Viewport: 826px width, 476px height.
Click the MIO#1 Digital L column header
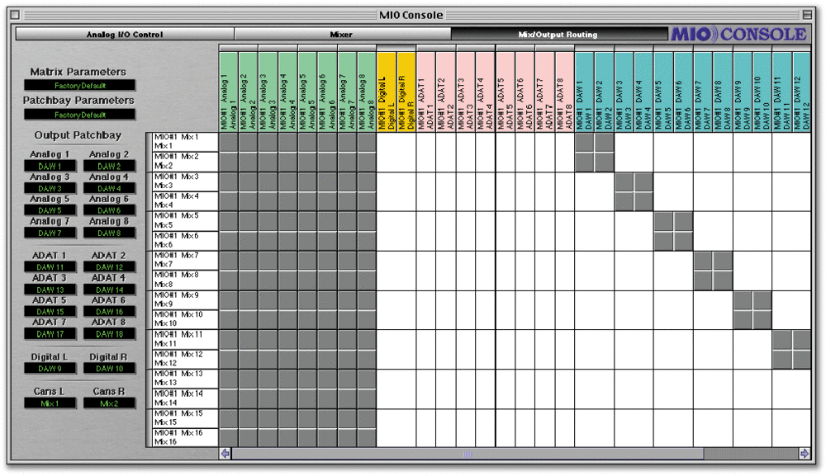pos(387,92)
